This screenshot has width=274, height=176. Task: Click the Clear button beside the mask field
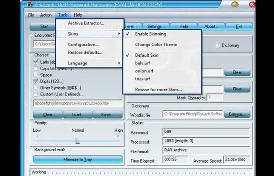coord(237,89)
